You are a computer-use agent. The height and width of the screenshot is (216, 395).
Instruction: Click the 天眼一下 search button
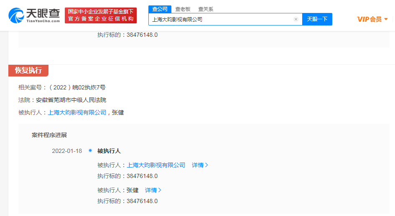click(x=317, y=19)
